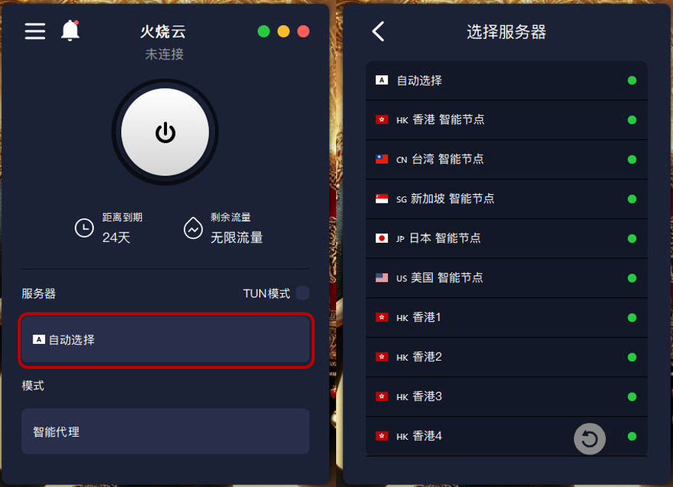Click the traffic drop icon beside 剩余流量
The height and width of the screenshot is (487, 673).
pos(193,228)
